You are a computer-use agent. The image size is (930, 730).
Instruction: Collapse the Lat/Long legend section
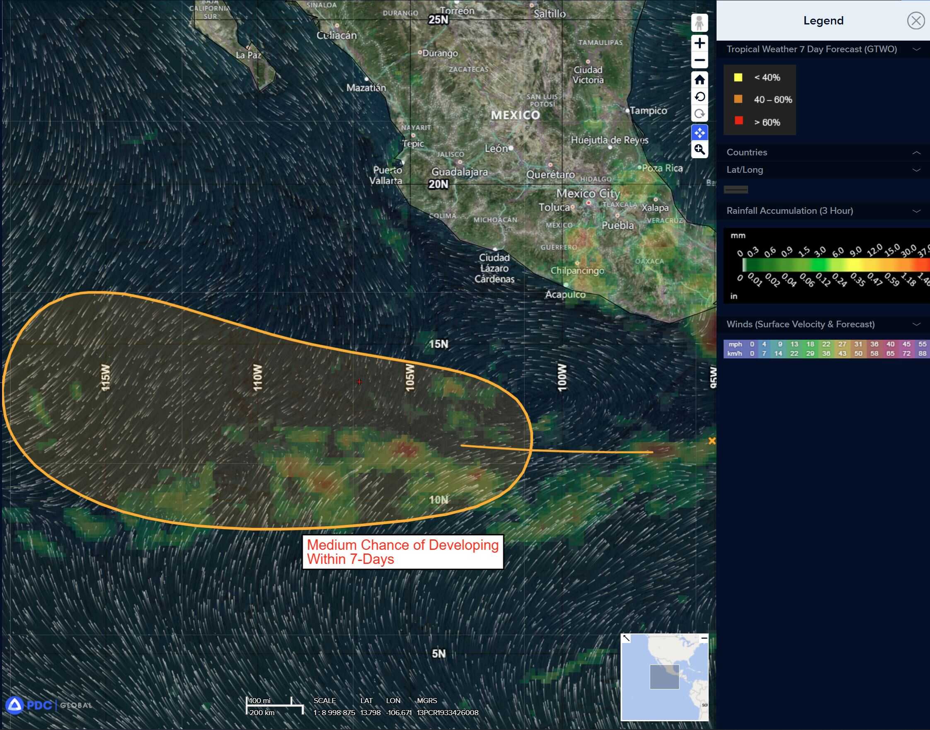click(916, 170)
